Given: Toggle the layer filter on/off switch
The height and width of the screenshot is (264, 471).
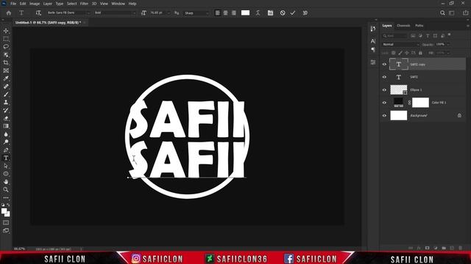Looking at the screenshot, I should [450, 34].
